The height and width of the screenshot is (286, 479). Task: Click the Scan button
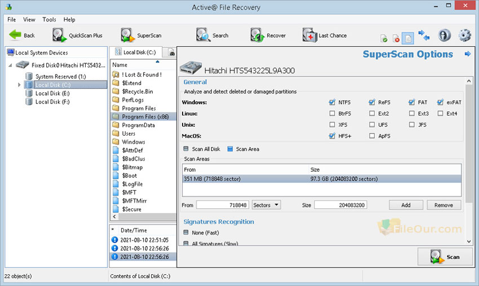(x=445, y=257)
